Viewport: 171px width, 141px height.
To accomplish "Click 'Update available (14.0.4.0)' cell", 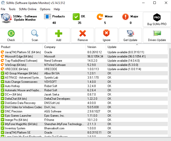I will click(x=123, y=61).
